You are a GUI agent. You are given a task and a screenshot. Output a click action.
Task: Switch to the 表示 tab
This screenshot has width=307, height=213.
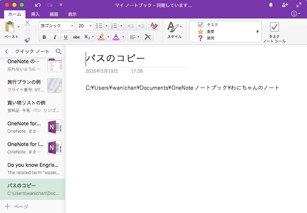[x=72, y=14]
